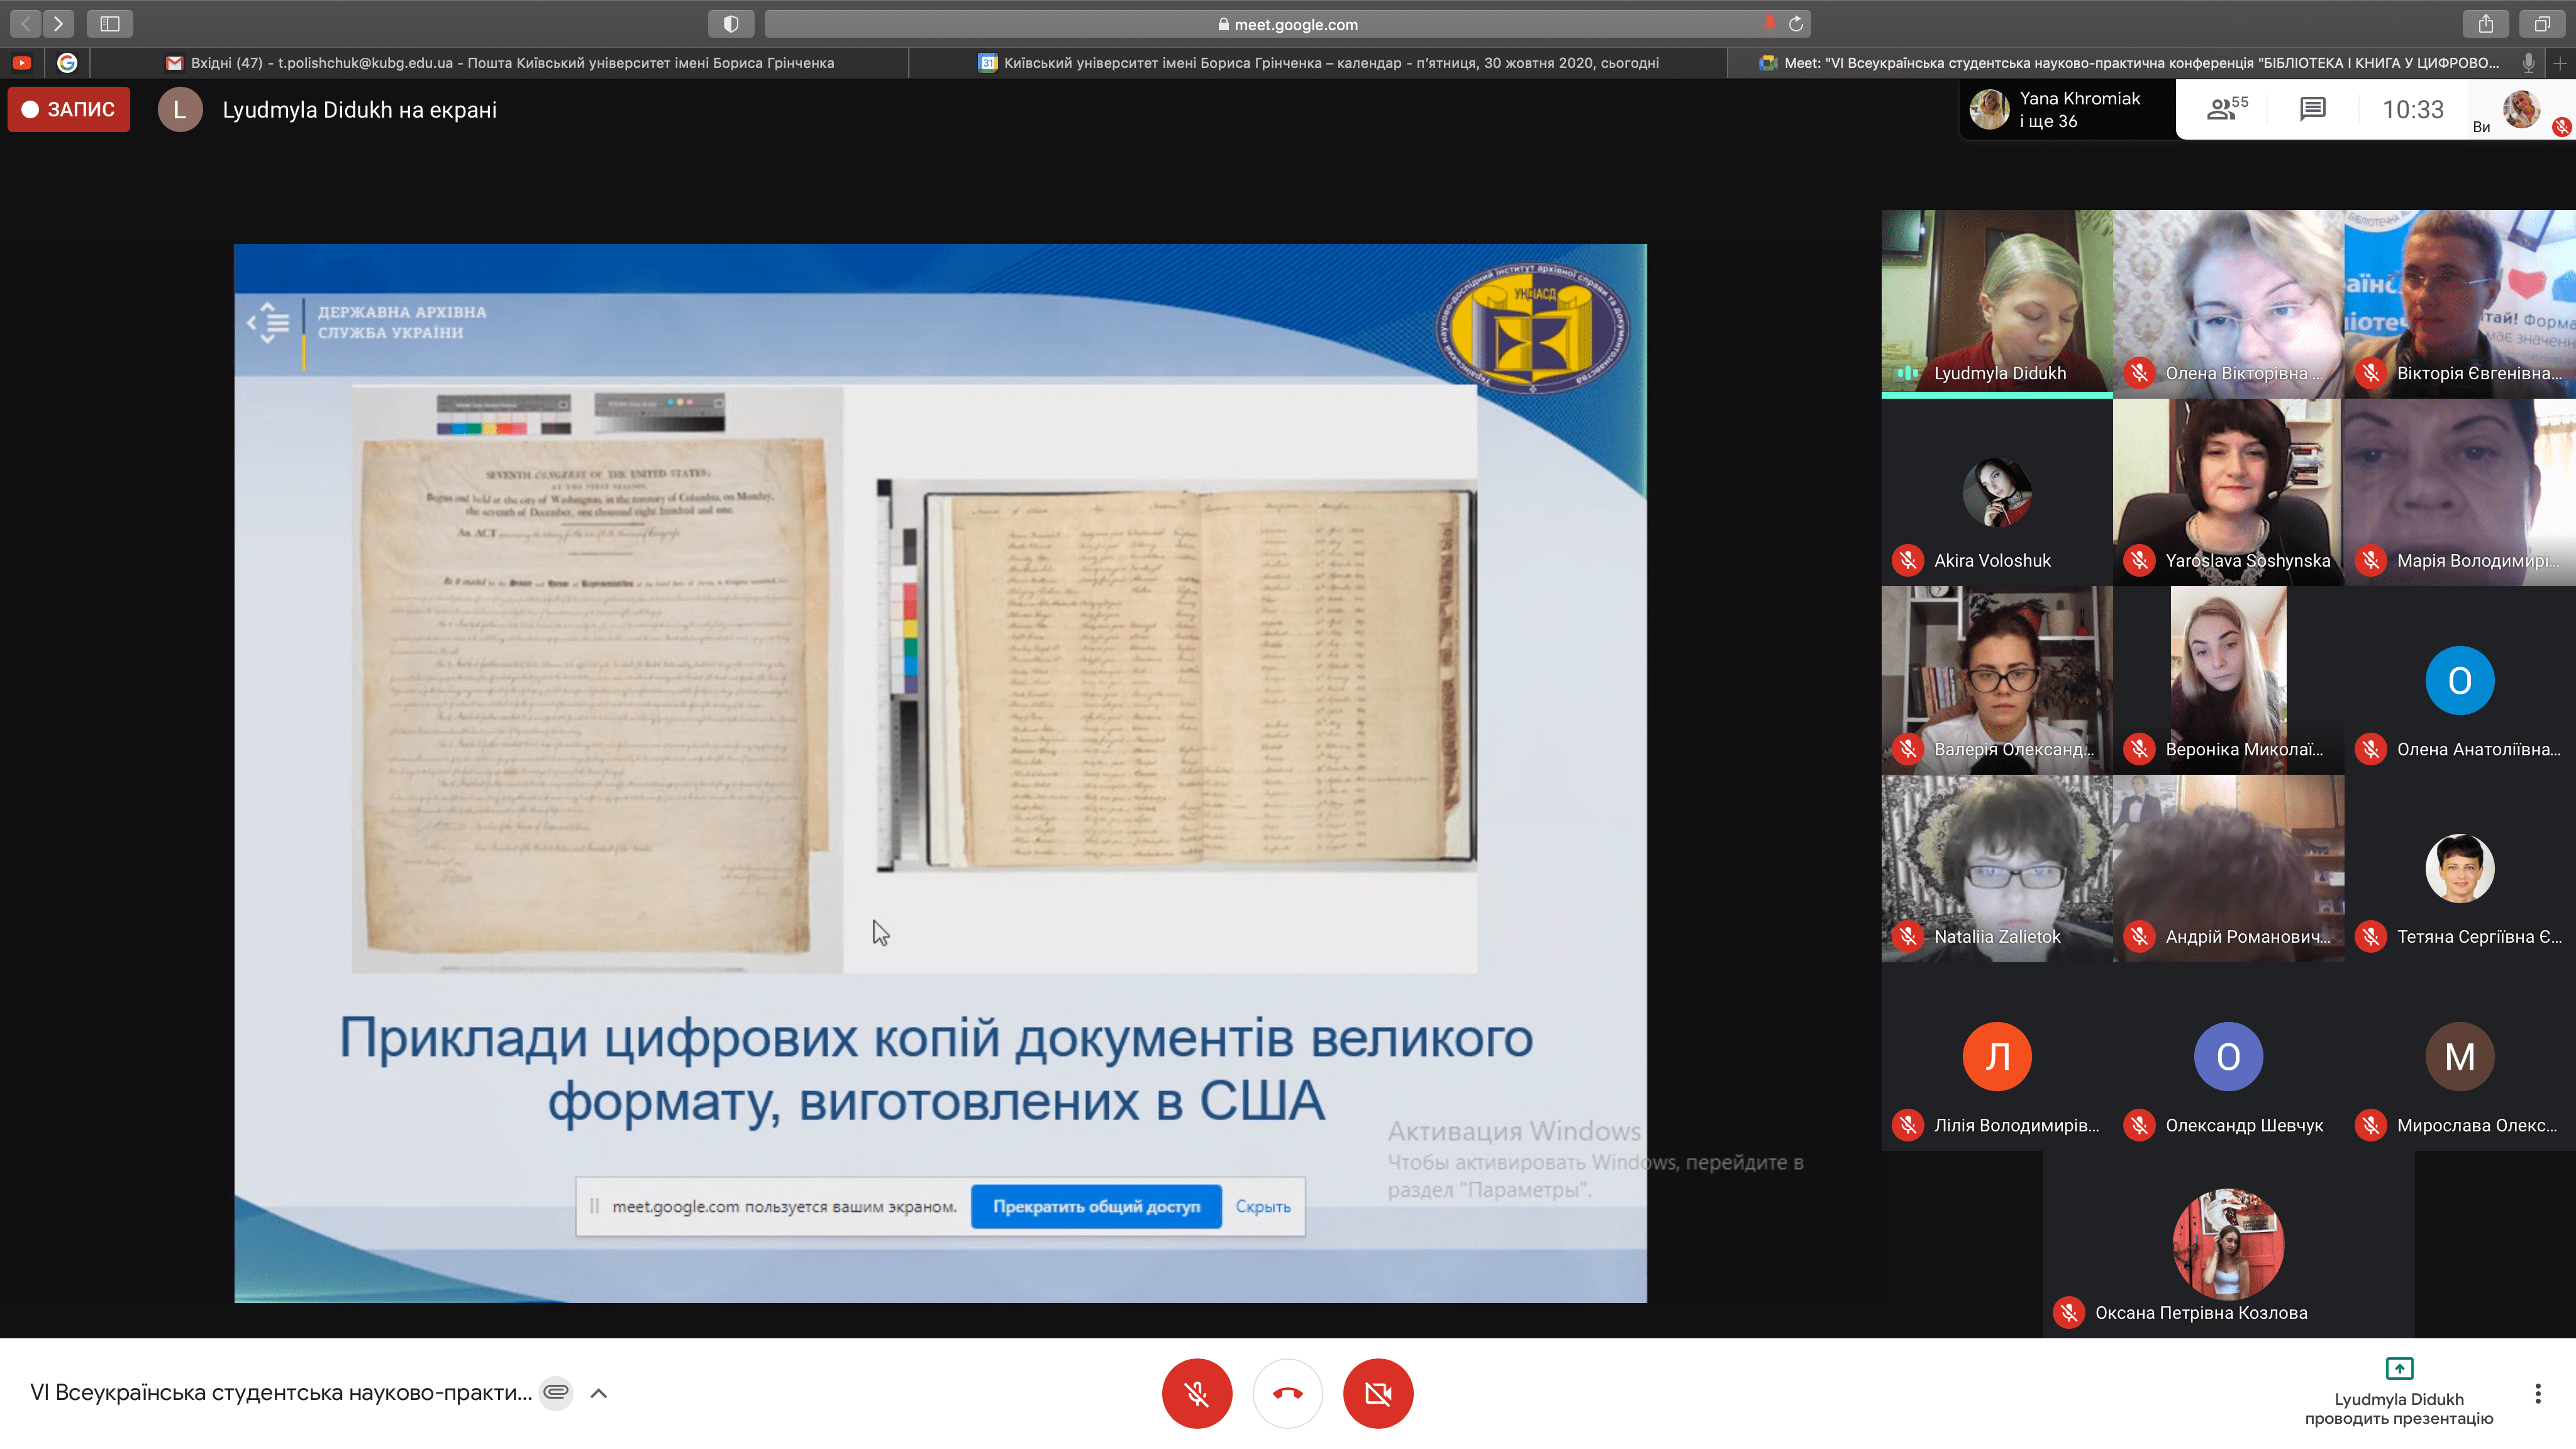The width and height of the screenshot is (2576, 1449).
Task: Click the red hang-up call button
Action: (x=1287, y=1393)
